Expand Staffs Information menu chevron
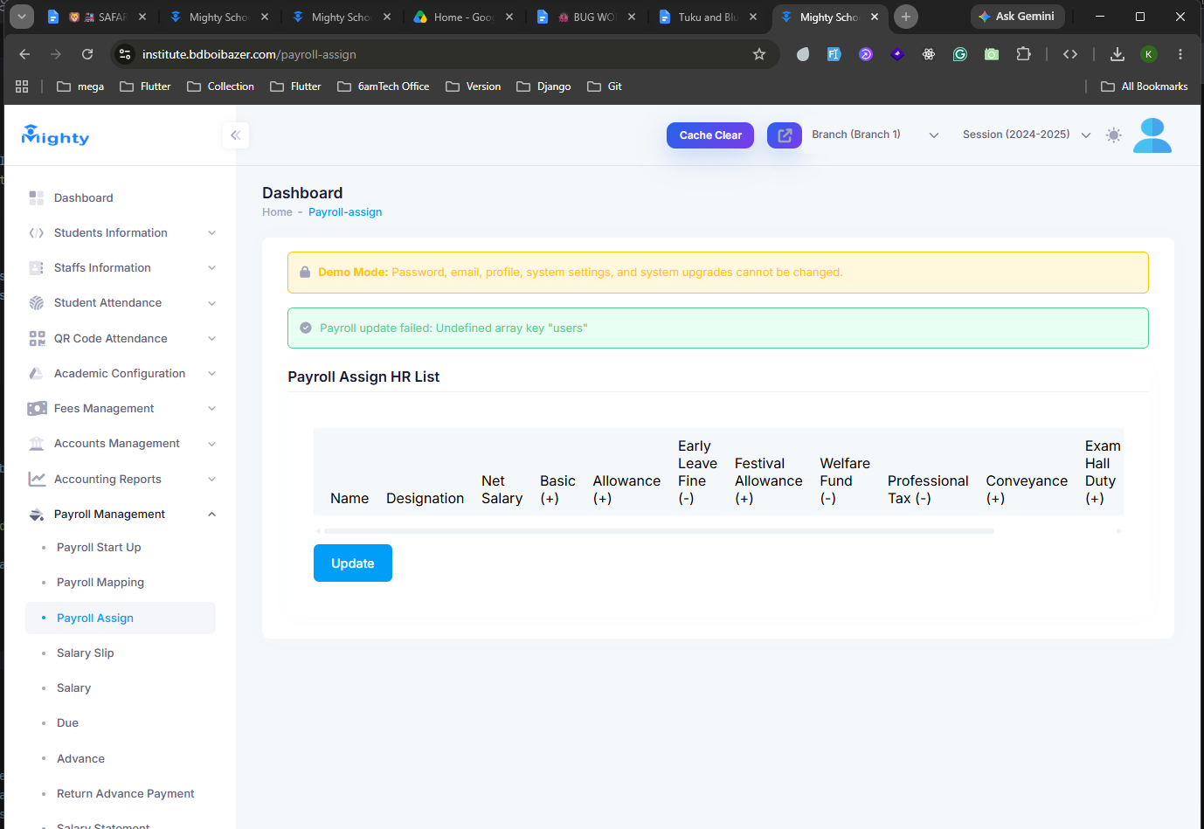This screenshot has width=1204, height=829. tap(211, 268)
